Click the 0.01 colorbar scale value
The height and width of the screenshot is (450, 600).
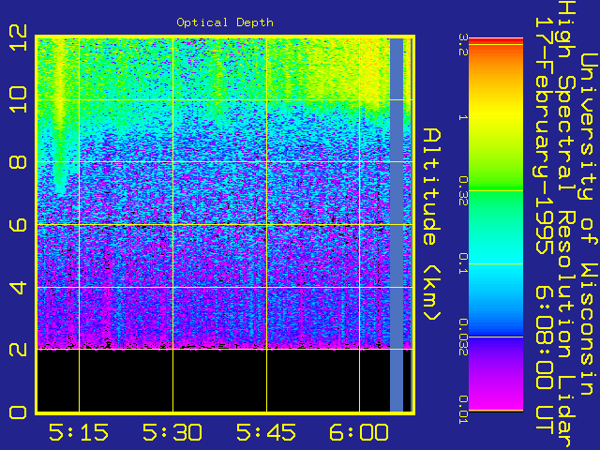pos(463,410)
